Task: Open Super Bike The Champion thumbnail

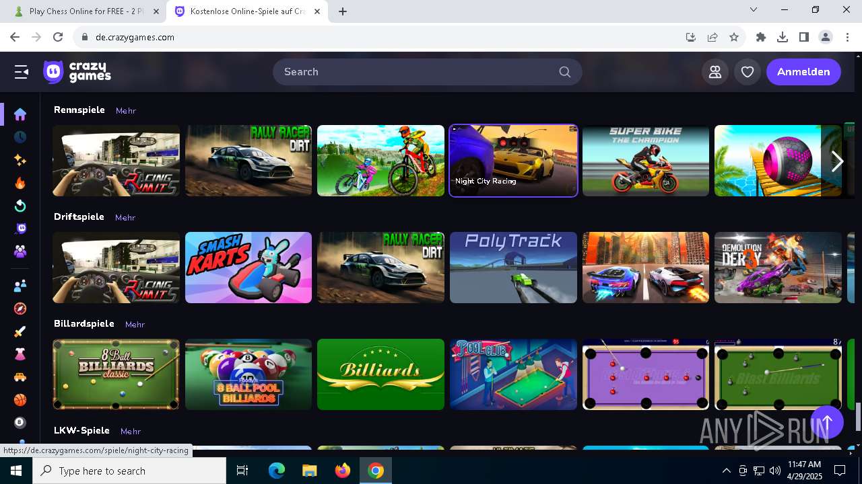Action: (646, 161)
